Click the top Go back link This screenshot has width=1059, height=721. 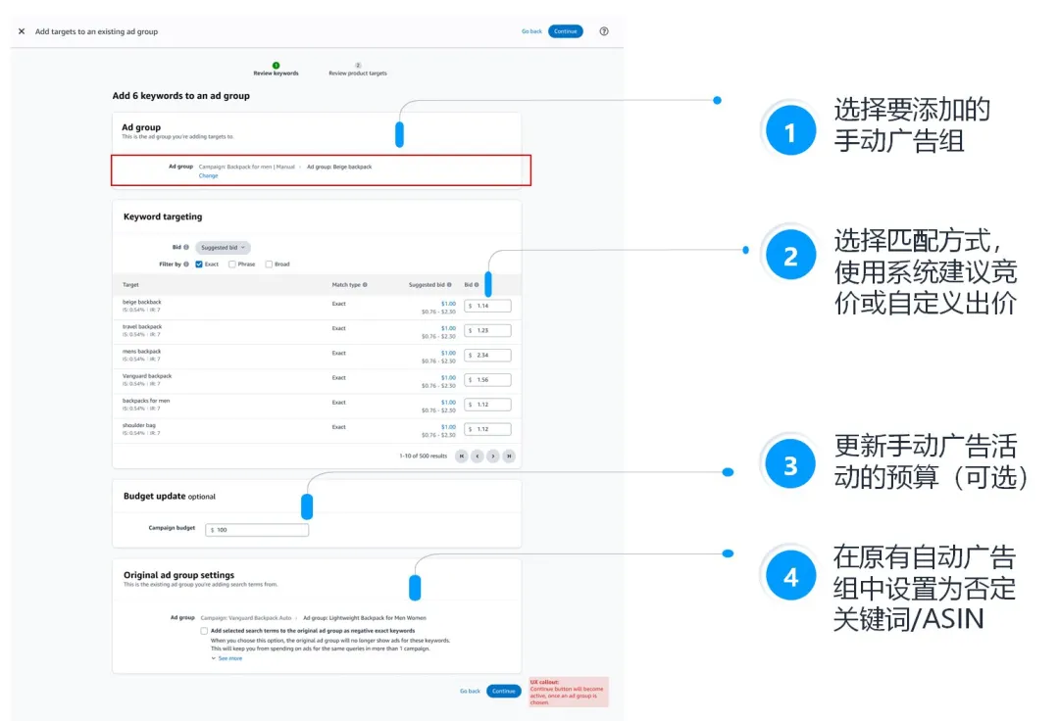pos(531,31)
